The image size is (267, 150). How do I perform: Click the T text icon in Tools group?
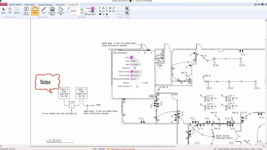pyautogui.click(x=107, y=11)
